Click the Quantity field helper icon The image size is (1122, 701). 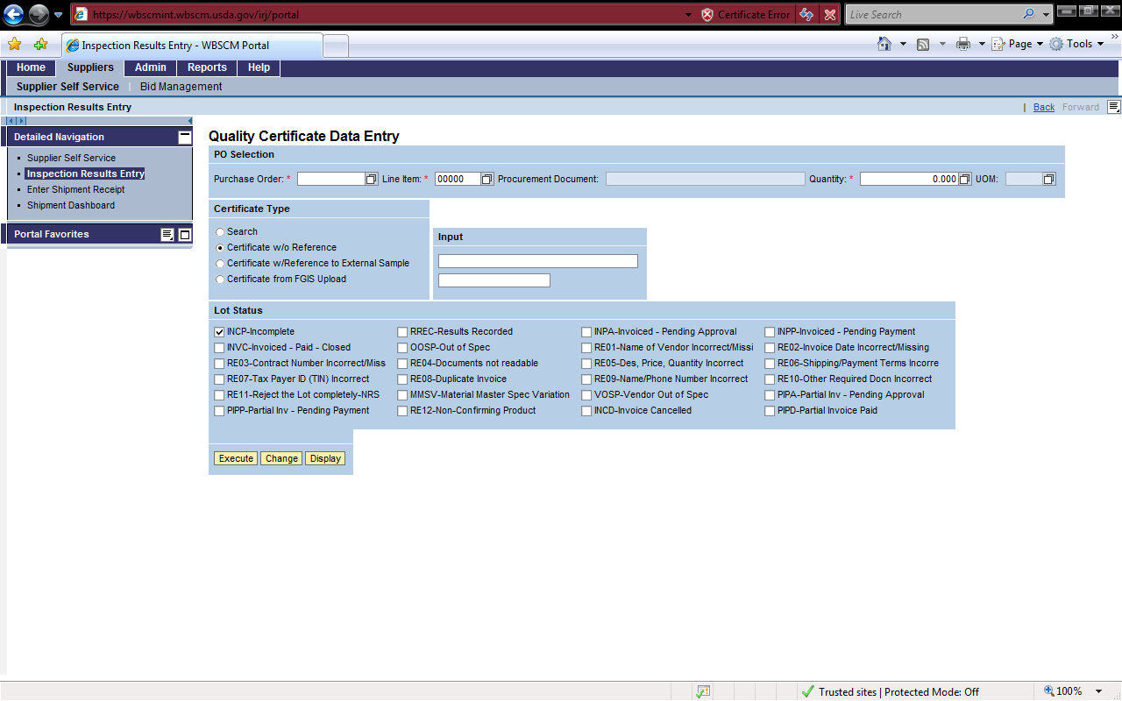click(x=965, y=179)
